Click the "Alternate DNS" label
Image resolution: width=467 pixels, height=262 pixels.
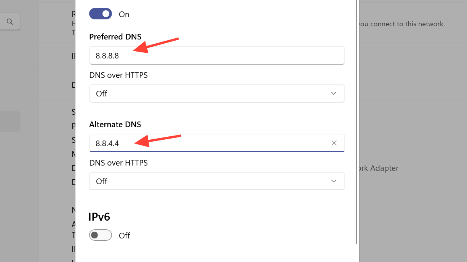click(115, 125)
